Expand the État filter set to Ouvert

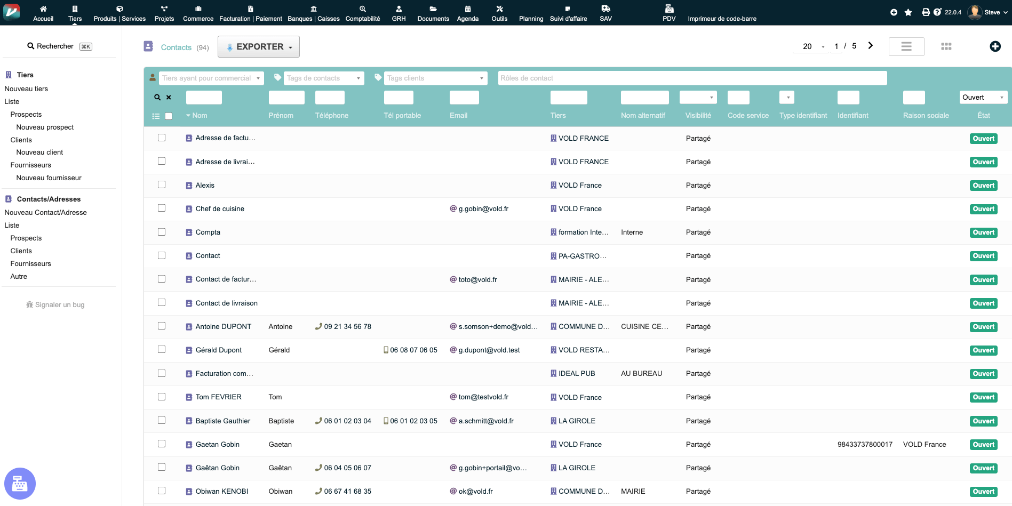[983, 98]
